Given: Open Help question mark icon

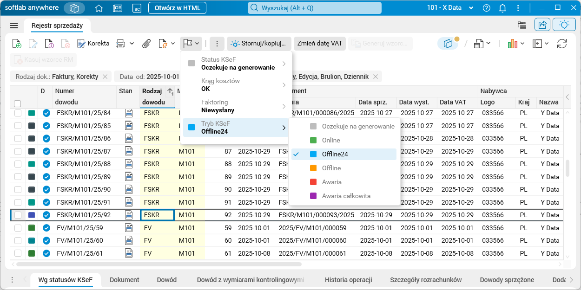Looking at the screenshot, I should 487,8.
